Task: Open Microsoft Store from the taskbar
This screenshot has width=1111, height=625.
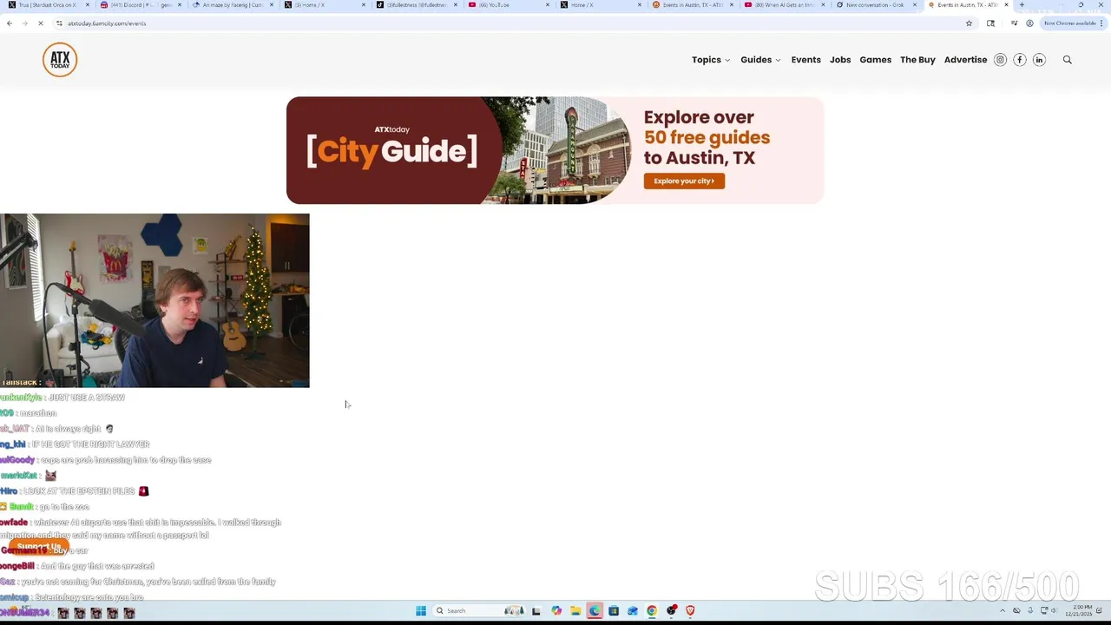Action: (x=614, y=611)
